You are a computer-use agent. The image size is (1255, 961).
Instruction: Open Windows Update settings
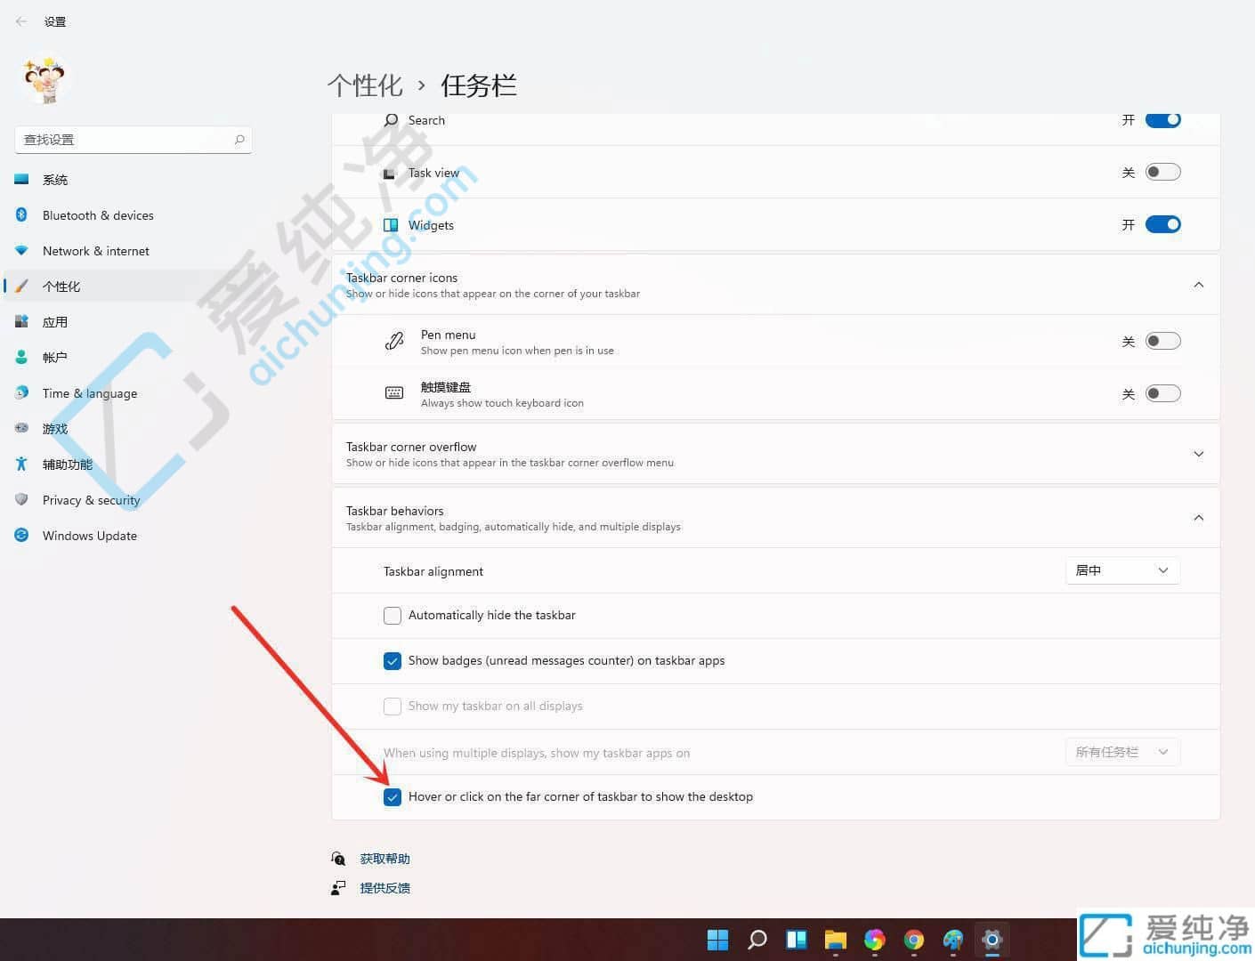click(x=89, y=535)
